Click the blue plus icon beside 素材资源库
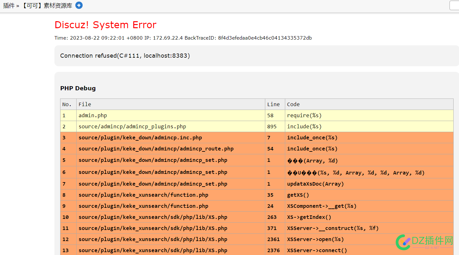Screen dimensions: 459x255 click(x=79, y=5)
